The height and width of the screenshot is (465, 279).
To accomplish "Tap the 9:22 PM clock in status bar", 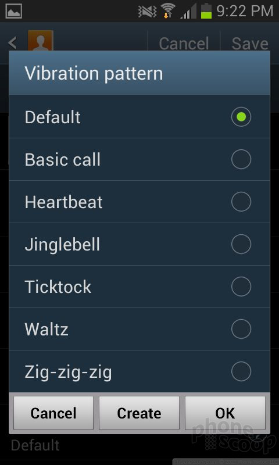I will click(245, 11).
